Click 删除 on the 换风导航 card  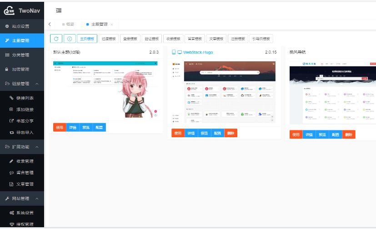(349, 134)
